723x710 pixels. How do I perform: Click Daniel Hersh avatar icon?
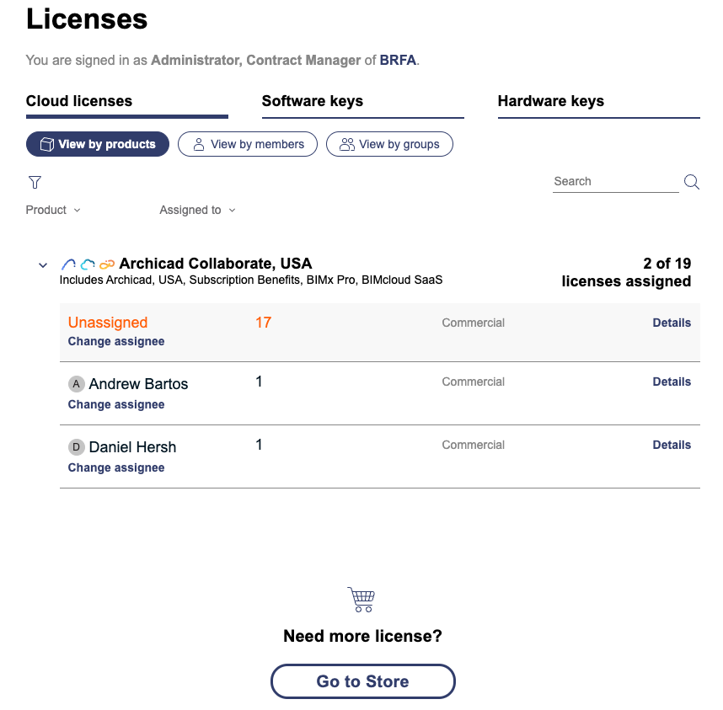click(x=77, y=447)
